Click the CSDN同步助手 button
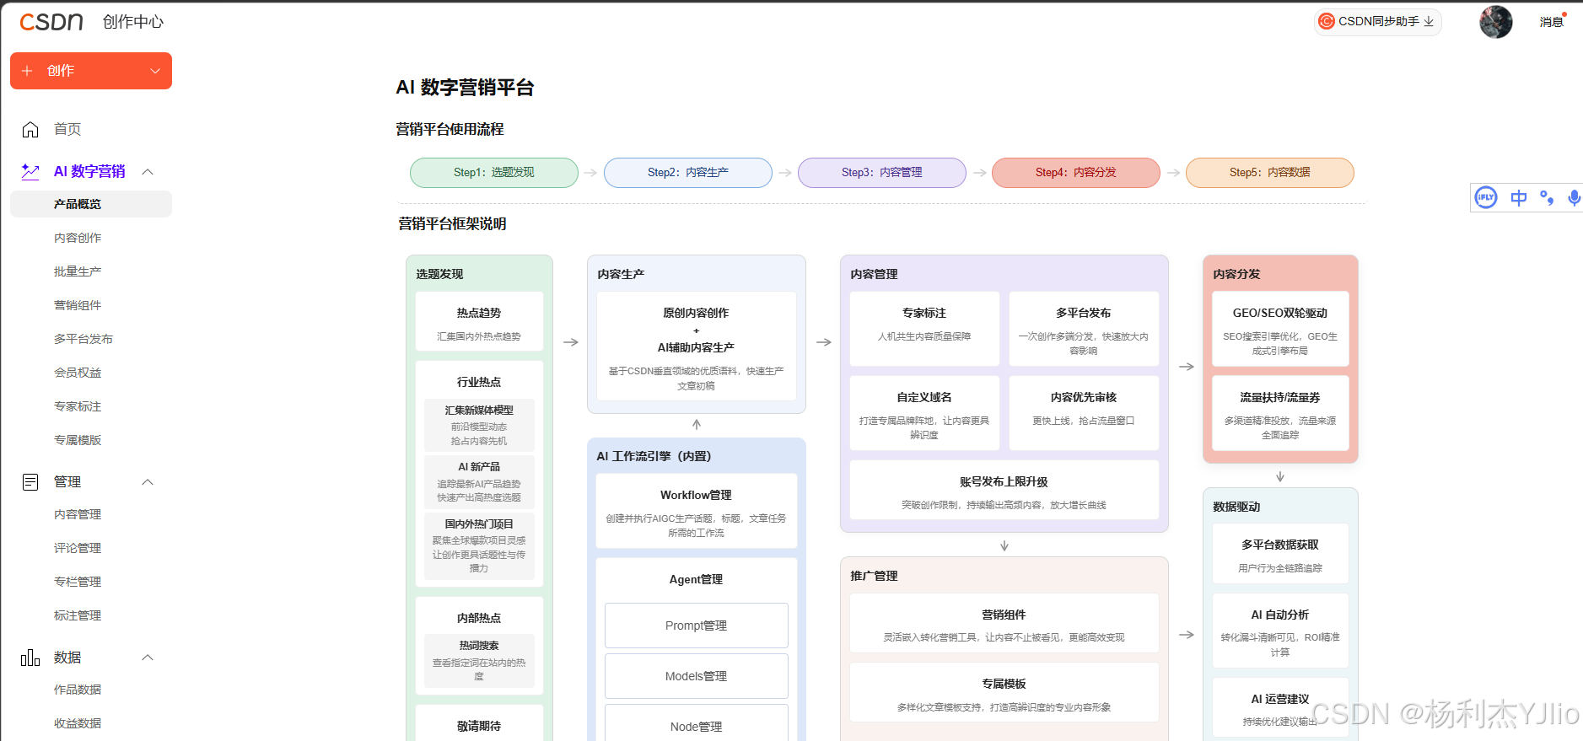Screen dimensions: 1583x741 1377,22
